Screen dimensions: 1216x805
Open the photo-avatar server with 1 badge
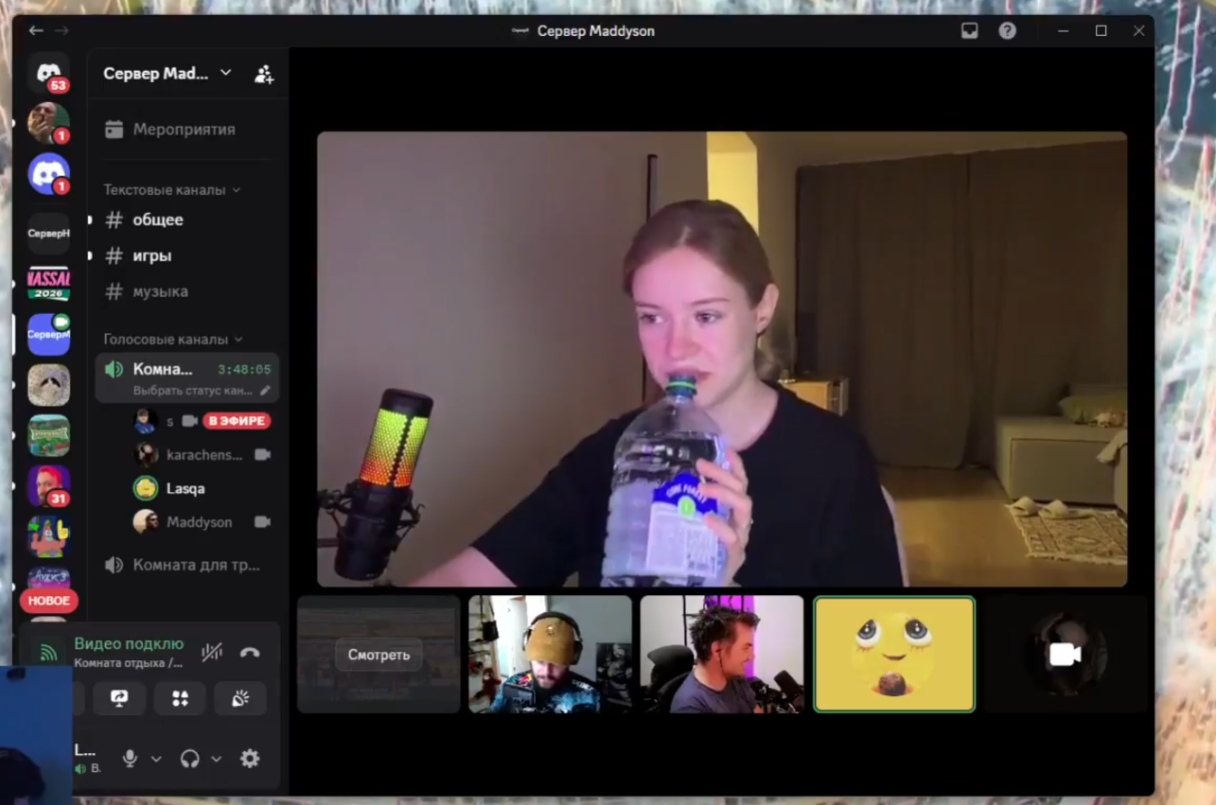[48, 124]
